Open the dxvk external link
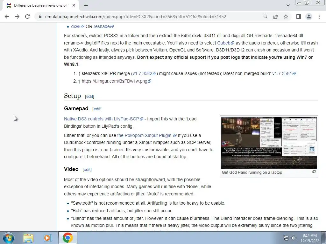 (78, 26)
